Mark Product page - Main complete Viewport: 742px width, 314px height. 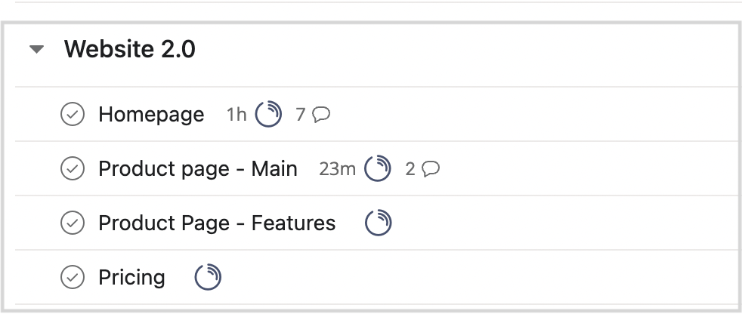(x=73, y=168)
